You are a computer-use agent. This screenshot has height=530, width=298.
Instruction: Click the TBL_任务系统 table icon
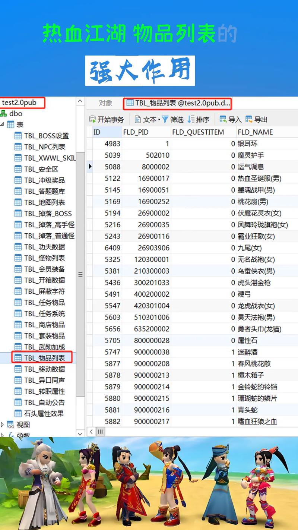[x=18, y=313]
